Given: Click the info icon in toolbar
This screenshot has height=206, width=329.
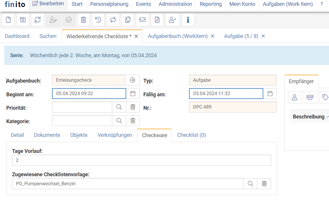Looking at the screenshot, I should pos(188,20).
